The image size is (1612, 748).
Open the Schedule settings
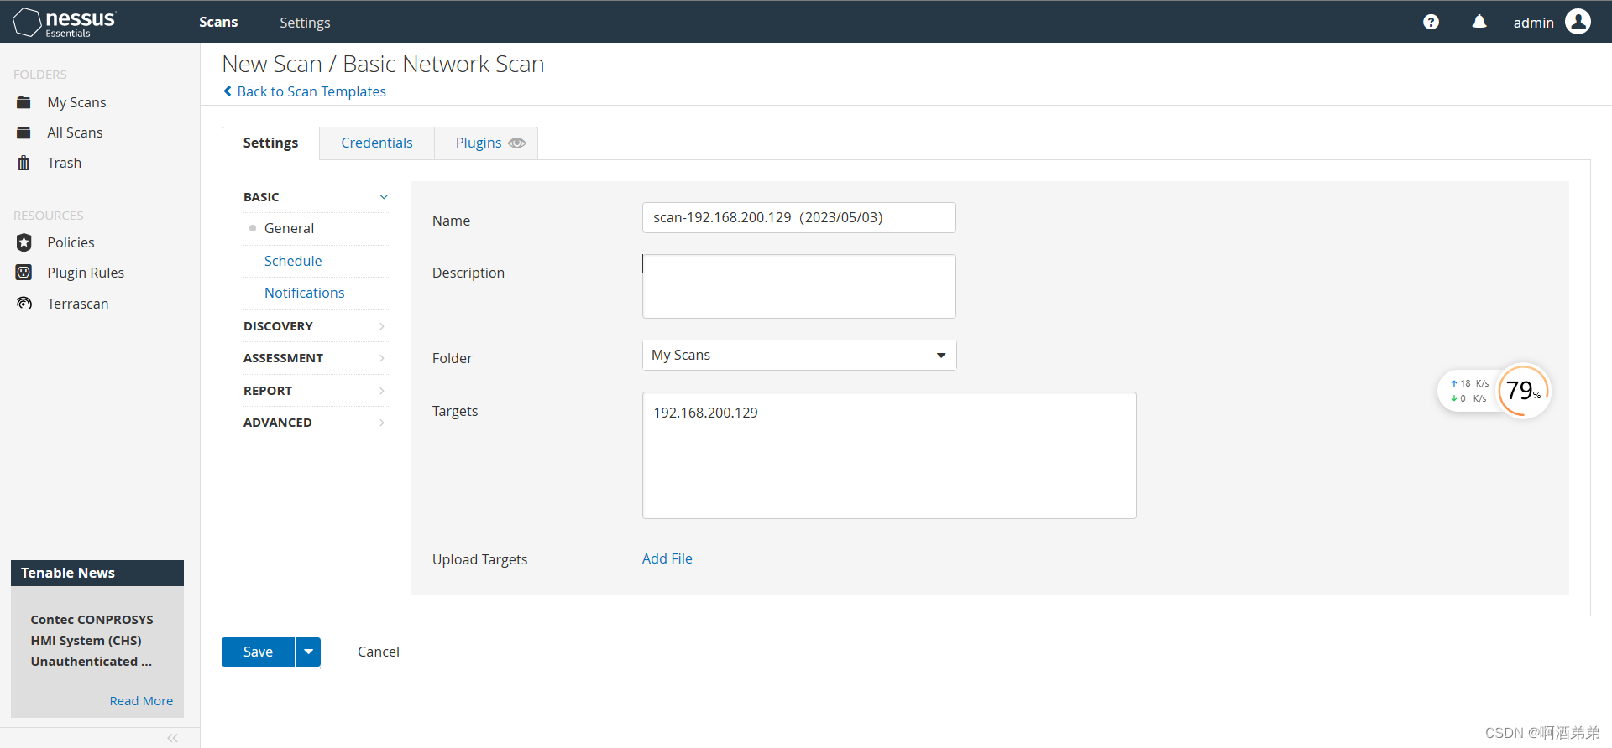click(x=293, y=261)
